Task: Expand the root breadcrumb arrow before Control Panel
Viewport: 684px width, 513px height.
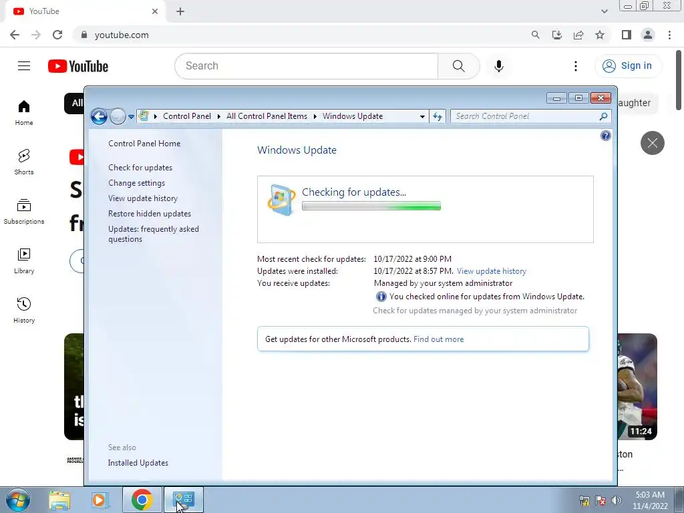Action: pyautogui.click(x=155, y=116)
